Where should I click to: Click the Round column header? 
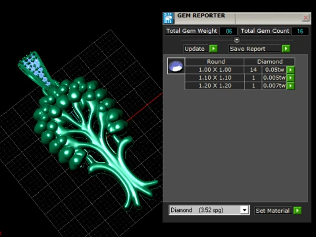[x=215, y=62]
